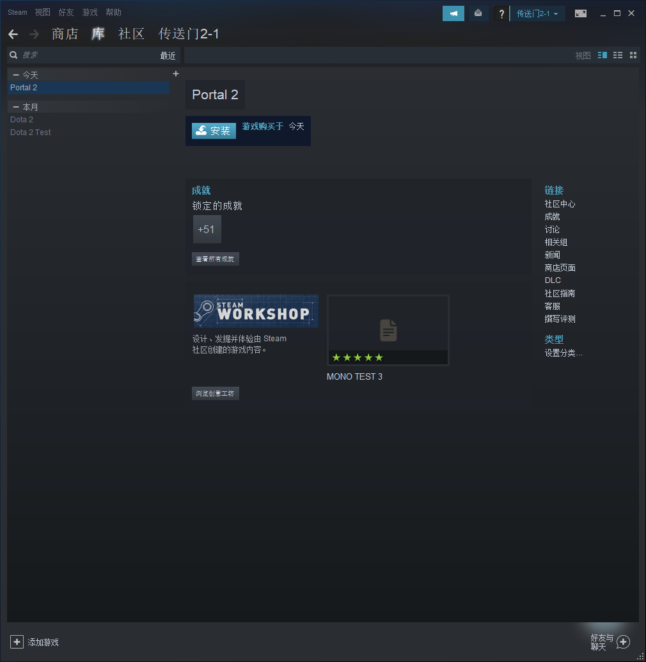Go back with the back arrow
Screen dimensions: 646x662
click(13, 34)
